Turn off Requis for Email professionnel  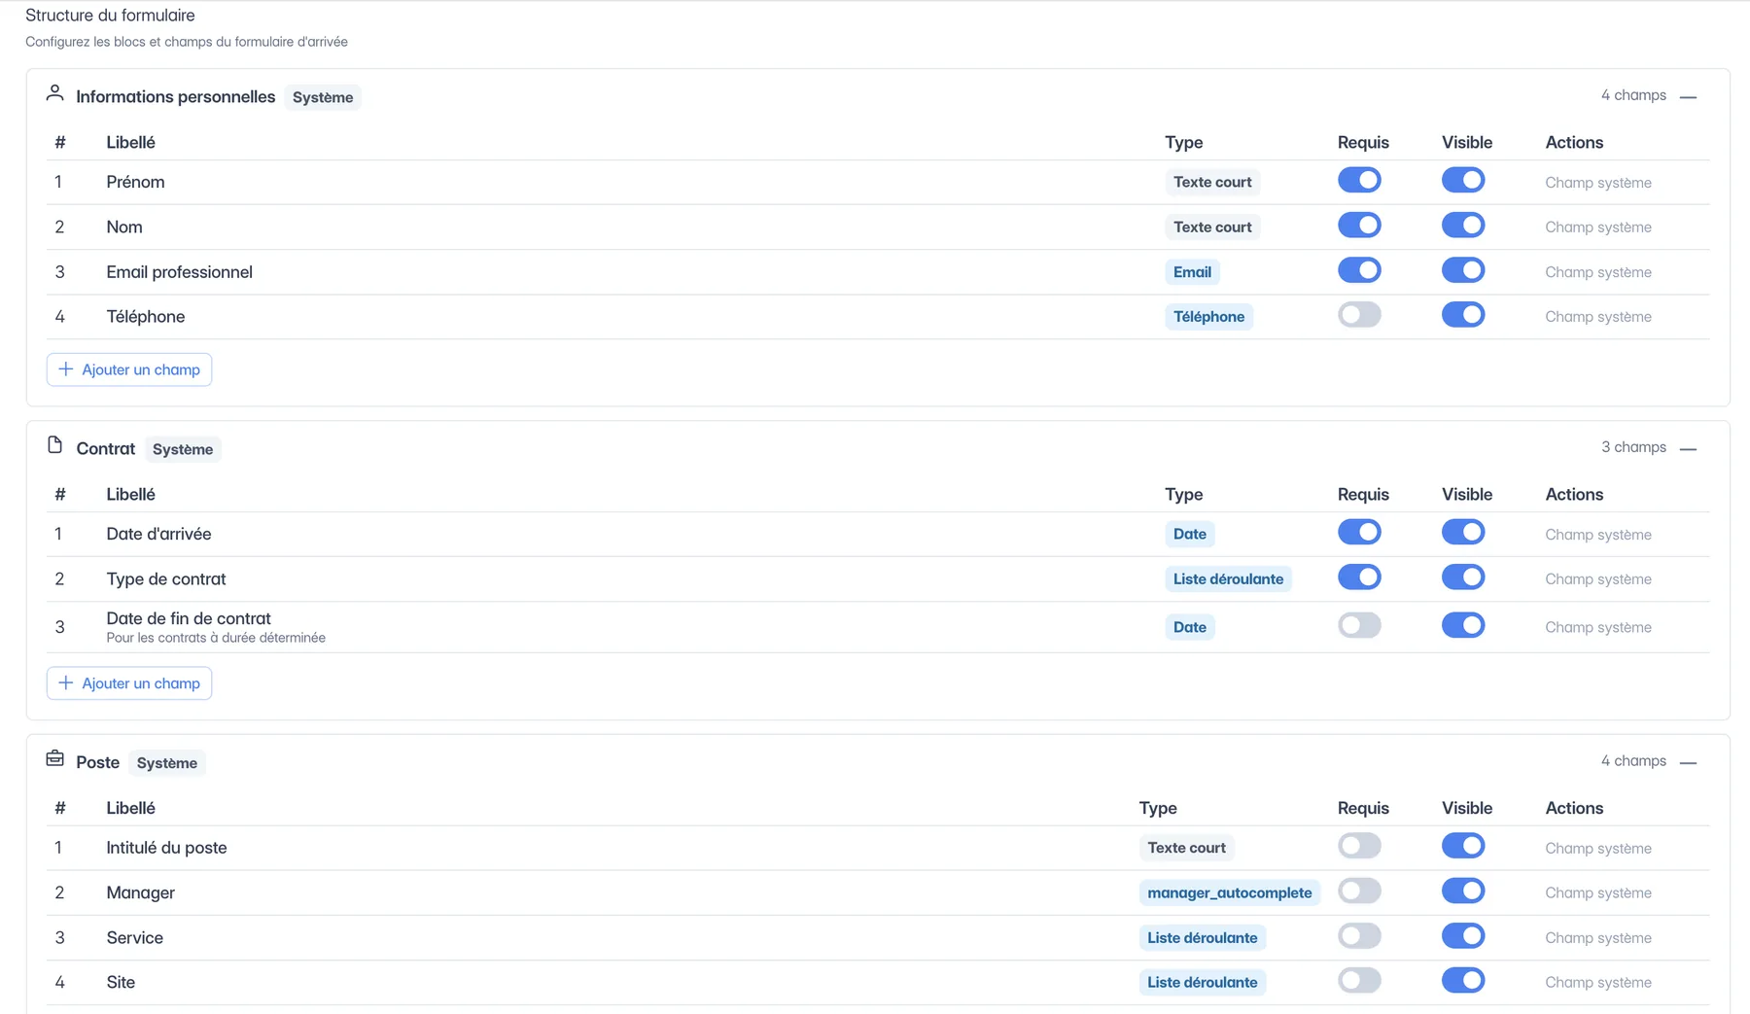[1359, 270]
